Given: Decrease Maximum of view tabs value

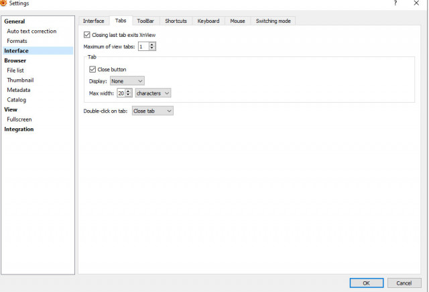Looking at the screenshot, I should point(152,48).
